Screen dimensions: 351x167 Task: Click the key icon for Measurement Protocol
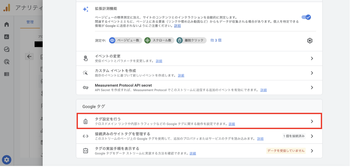click(86, 88)
